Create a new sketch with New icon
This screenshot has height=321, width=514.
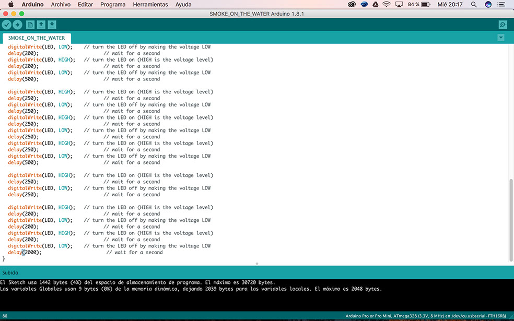[30, 25]
